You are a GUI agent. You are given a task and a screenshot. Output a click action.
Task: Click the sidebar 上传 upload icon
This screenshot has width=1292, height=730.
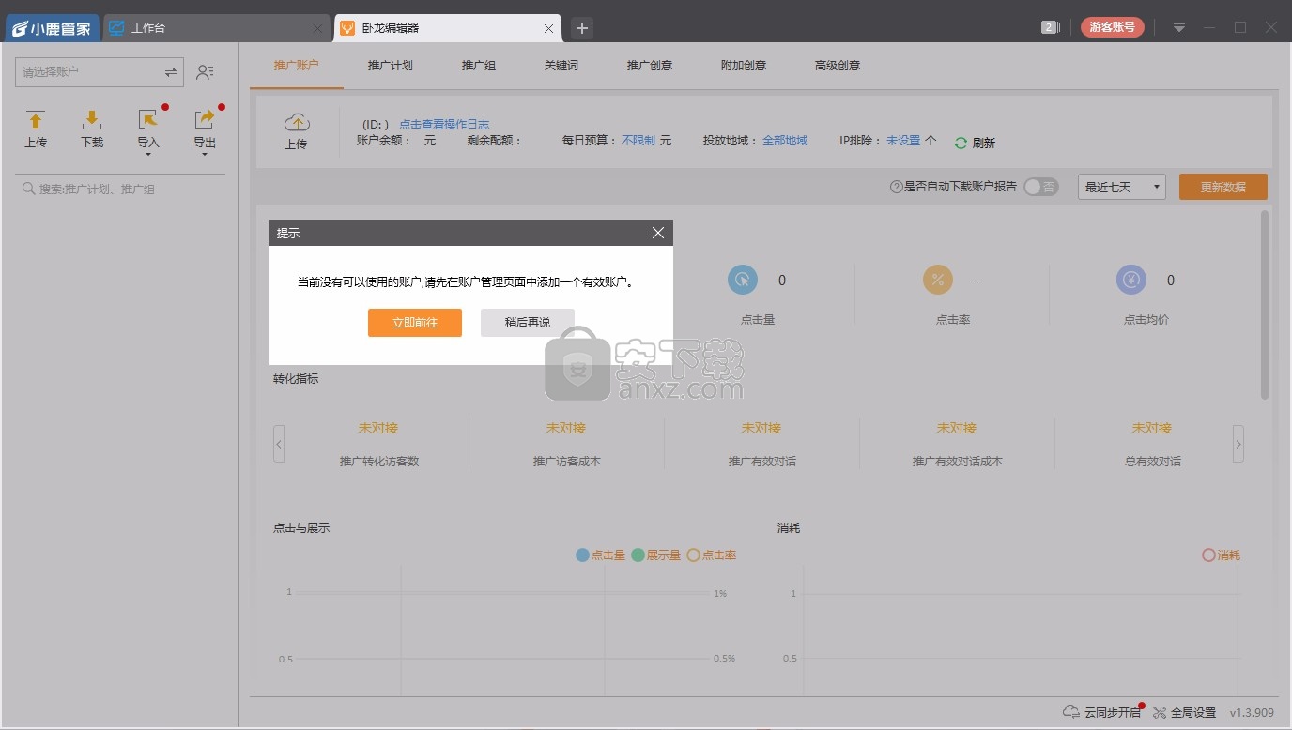pyautogui.click(x=36, y=129)
